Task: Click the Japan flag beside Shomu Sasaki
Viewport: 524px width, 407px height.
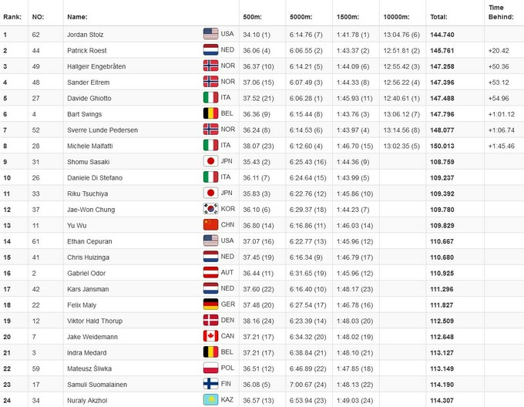Action: [x=210, y=162]
